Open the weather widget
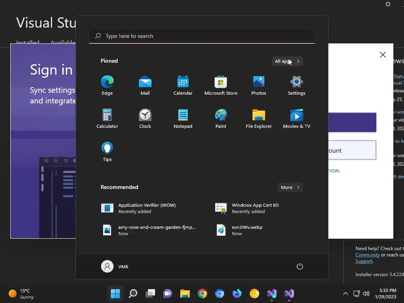The height and width of the screenshot is (303, 404). [x=22, y=294]
